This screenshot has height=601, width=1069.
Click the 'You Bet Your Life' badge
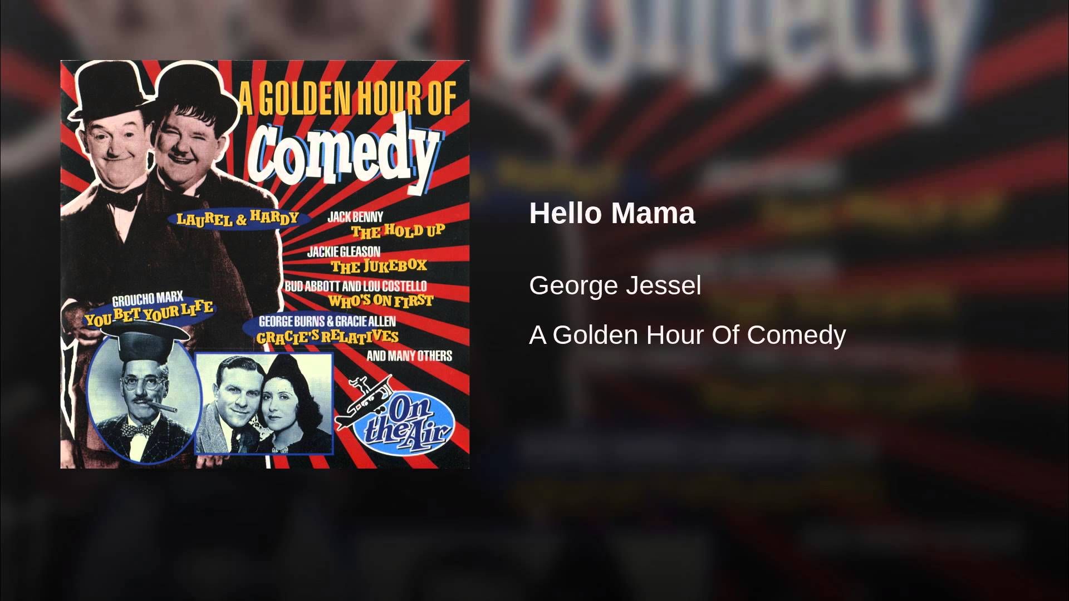[148, 314]
